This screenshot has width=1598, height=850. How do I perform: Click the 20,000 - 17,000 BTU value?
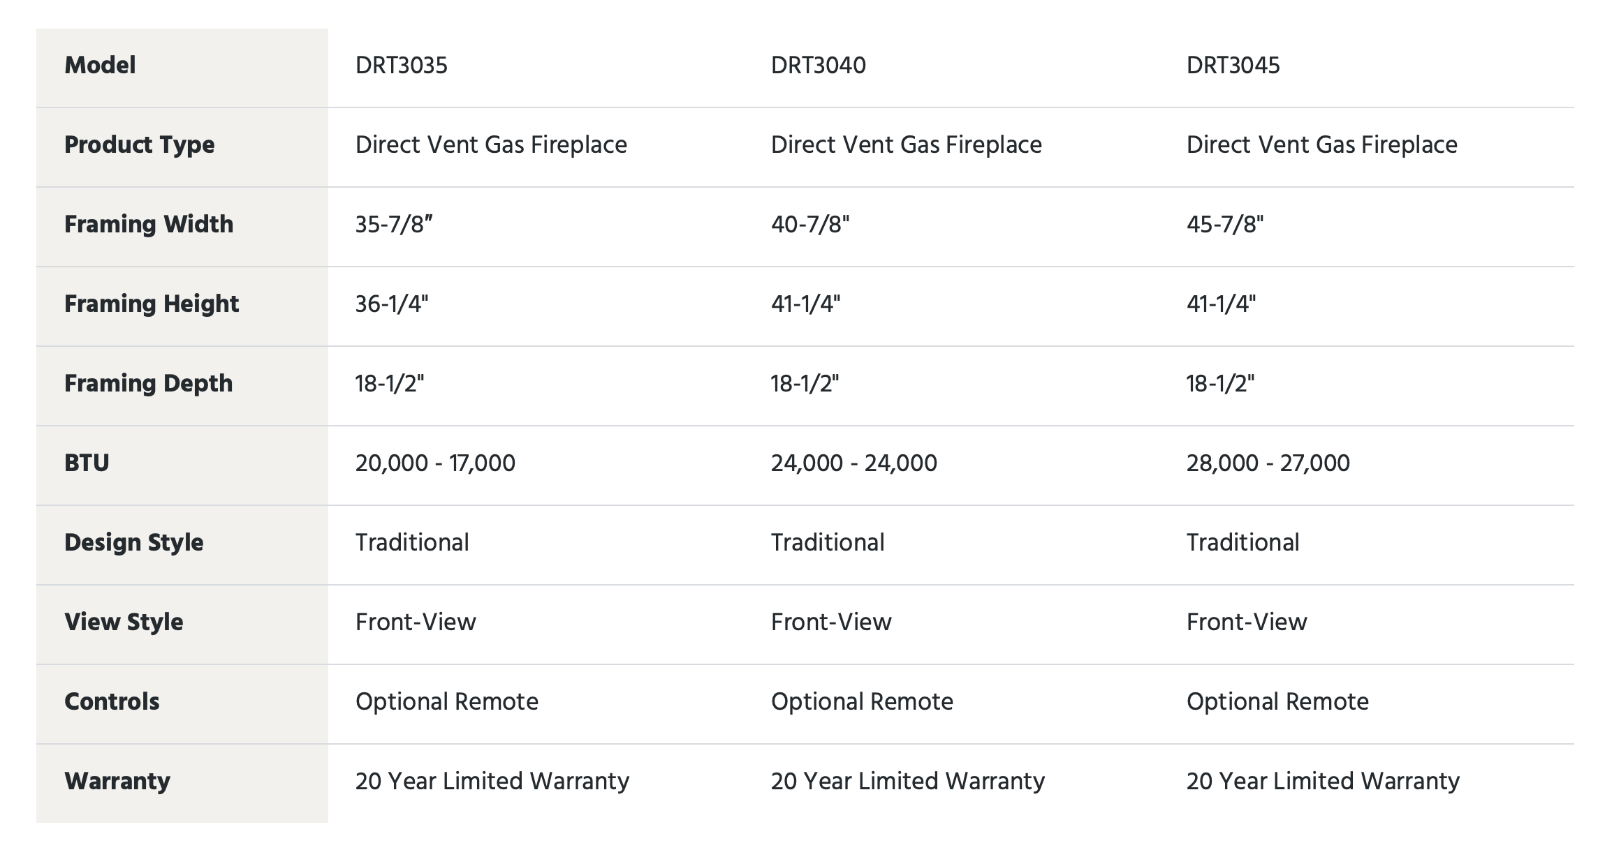435,463
